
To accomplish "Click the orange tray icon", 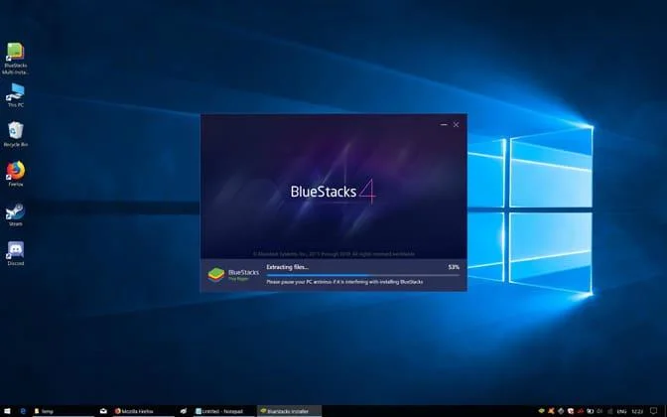I will [x=551, y=411].
